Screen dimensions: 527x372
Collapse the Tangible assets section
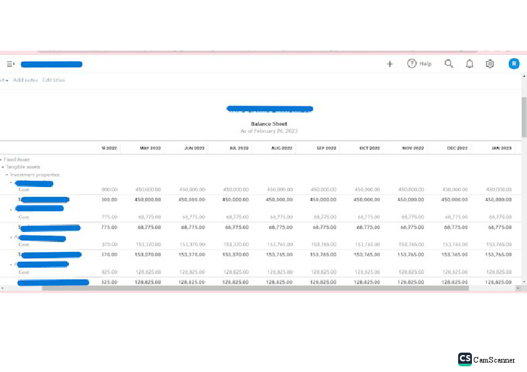click(x=3, y=167)
